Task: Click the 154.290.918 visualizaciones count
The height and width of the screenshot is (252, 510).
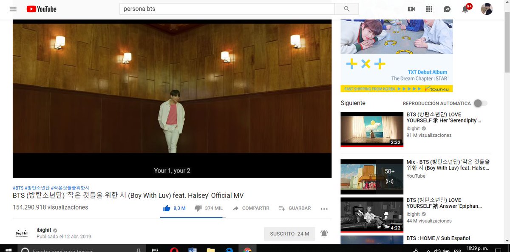Action: coord(50,207)
